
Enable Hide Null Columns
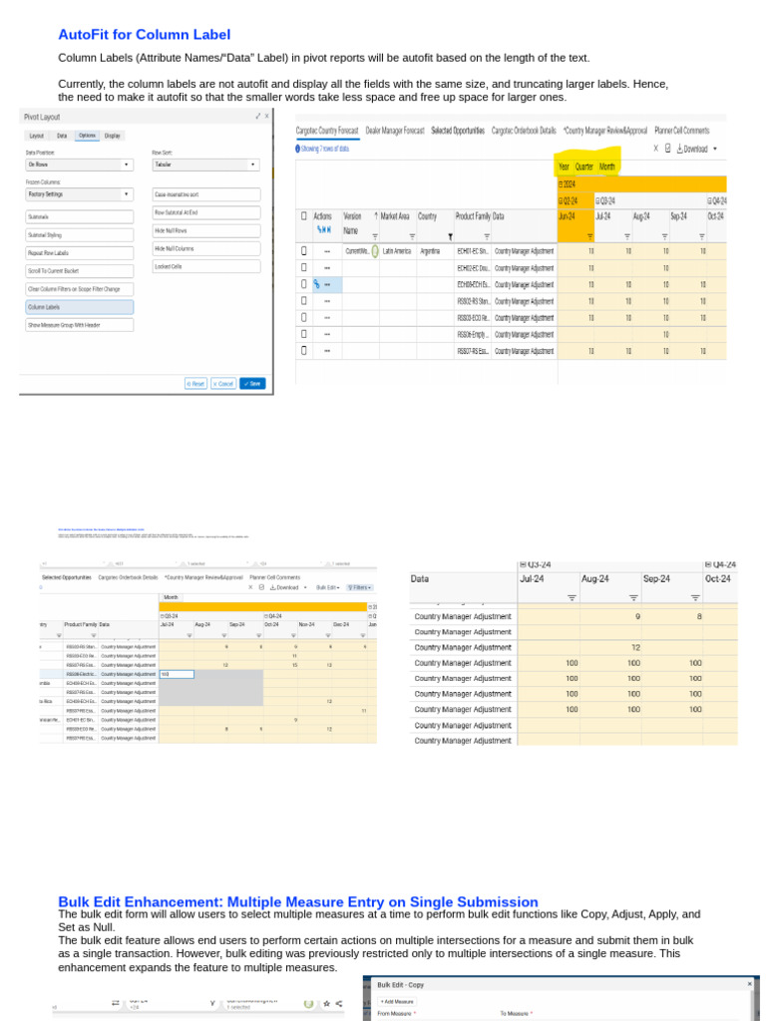pos(206,248)
